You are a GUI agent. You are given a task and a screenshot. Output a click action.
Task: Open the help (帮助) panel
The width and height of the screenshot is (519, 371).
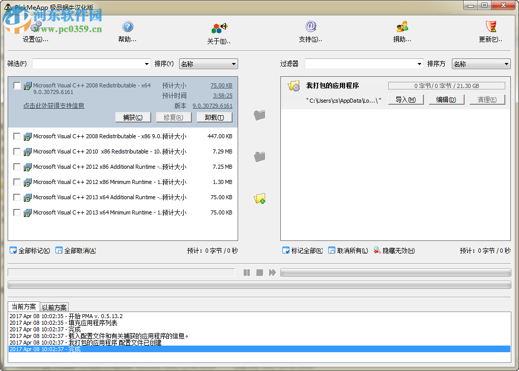coord(127,32)
